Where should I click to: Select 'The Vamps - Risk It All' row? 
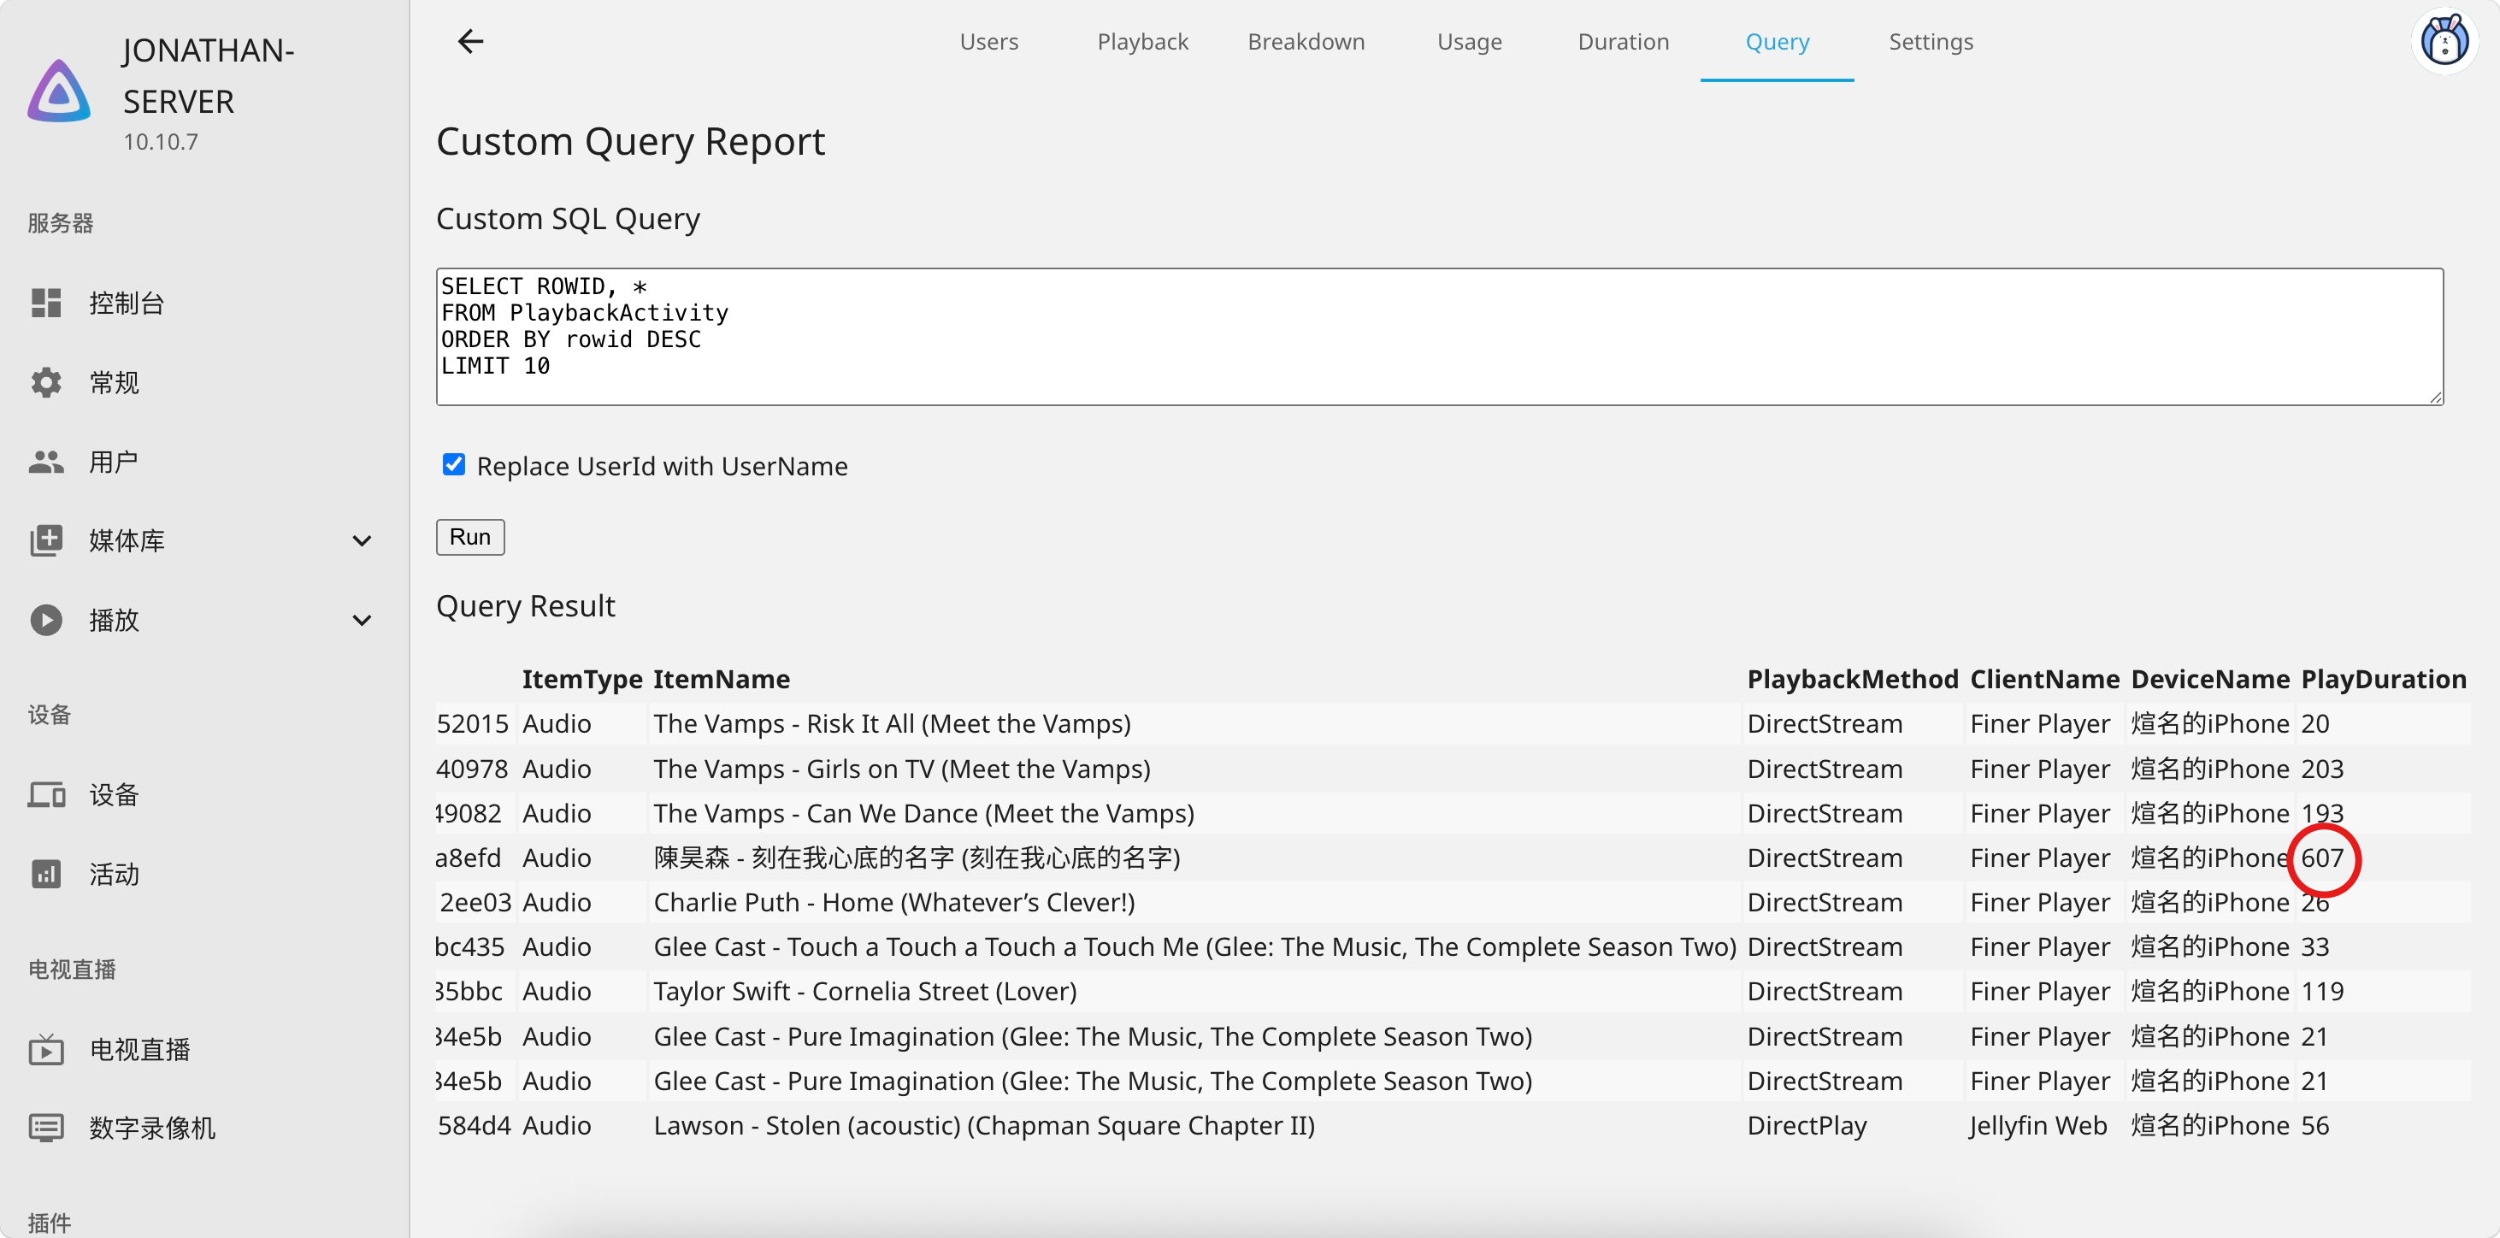(x=1453, y=724)
